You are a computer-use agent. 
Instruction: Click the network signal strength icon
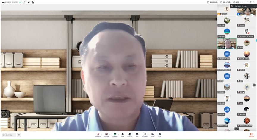[20, 2]
